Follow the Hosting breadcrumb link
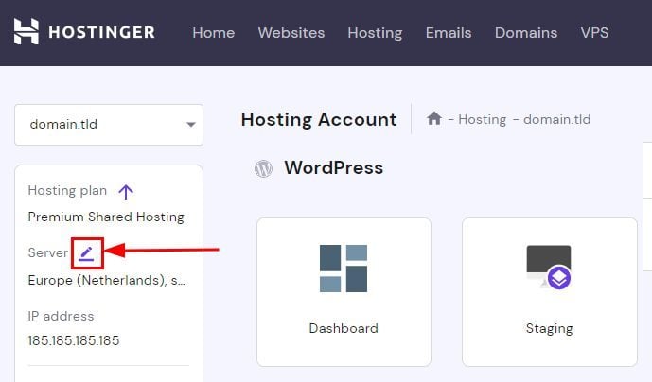Screen dimensions: 652x382 (x=482, y=120)
